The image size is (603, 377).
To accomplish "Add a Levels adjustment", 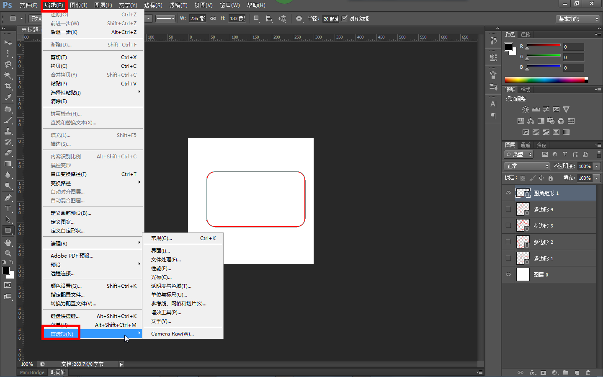I will (536, 109).
